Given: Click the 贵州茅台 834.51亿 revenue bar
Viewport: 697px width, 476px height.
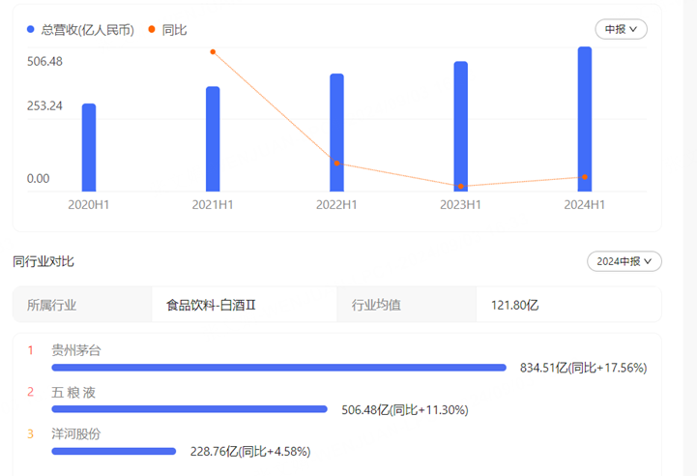Looking at the screenshot, I should (x=279, y=368).
